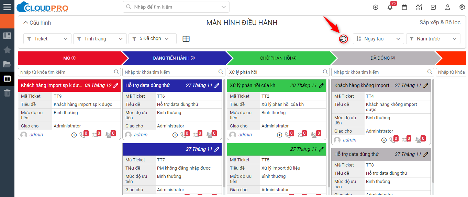The image size is (468, 197).
Task: Open notifications bell with 75 badge
Action: [x=390, y=7]
